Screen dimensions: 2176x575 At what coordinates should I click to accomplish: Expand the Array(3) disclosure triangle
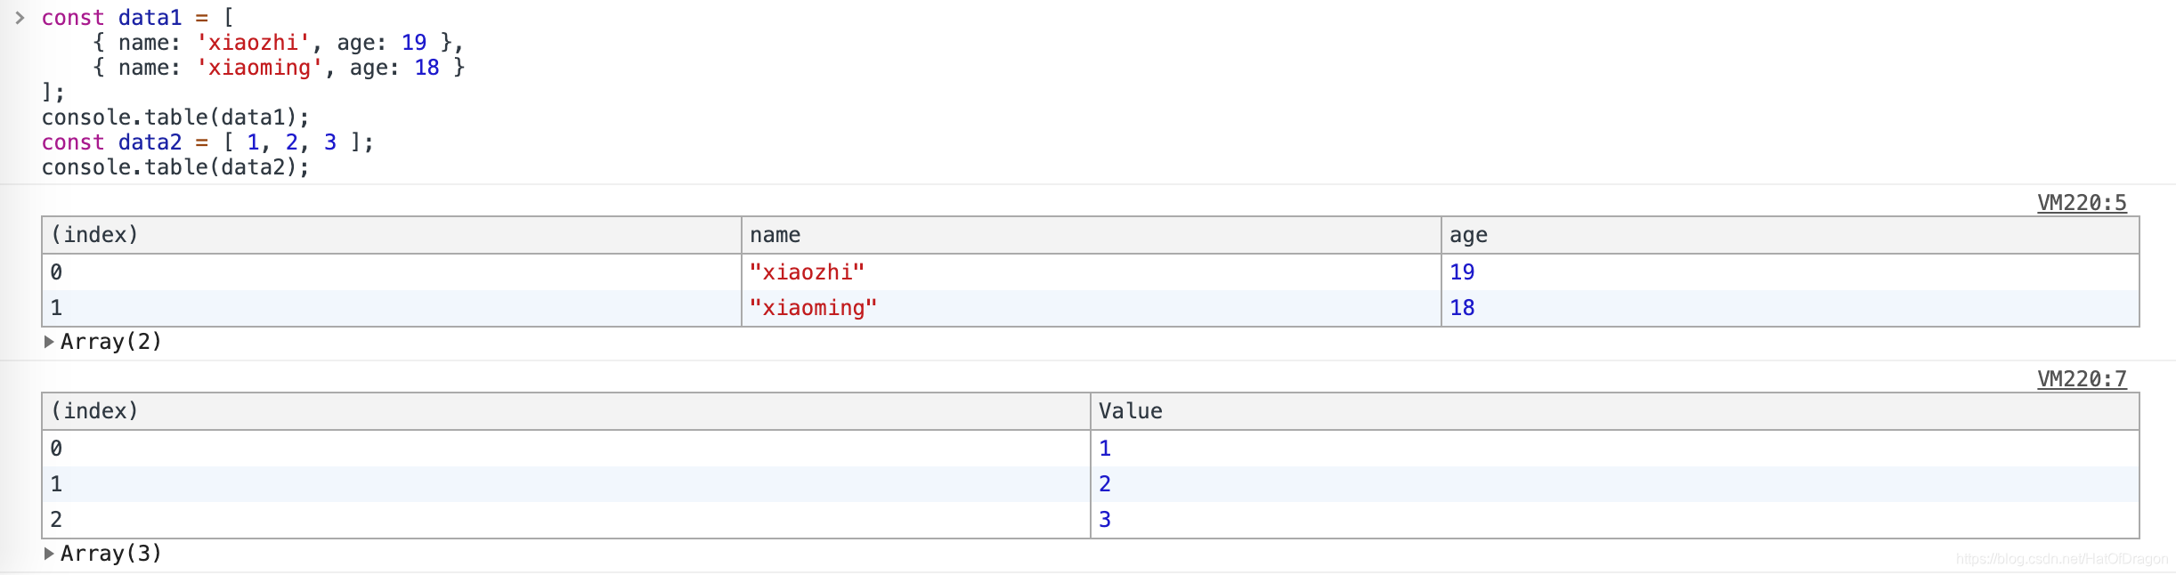click(x=49, y=554)
